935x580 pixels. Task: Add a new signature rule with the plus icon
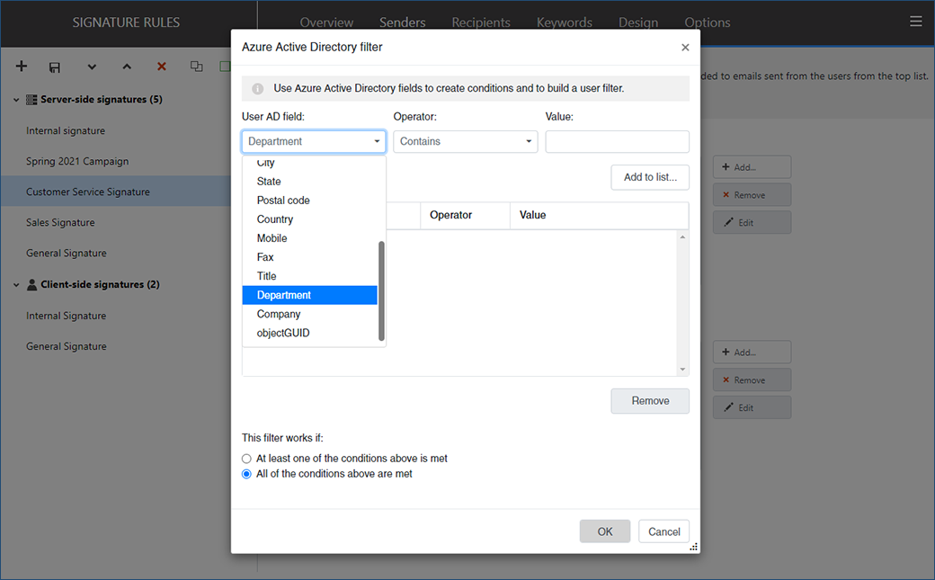22,67
